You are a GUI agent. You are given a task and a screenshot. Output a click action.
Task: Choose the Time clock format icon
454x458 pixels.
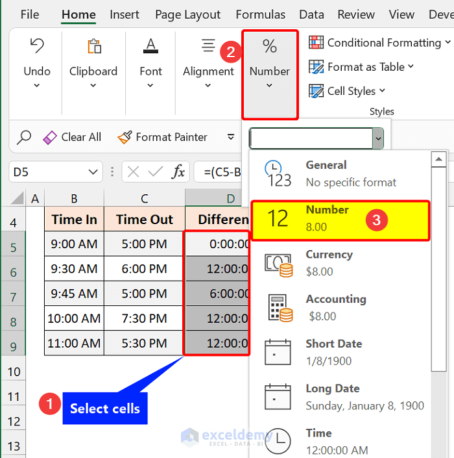(x=278, y=441)
